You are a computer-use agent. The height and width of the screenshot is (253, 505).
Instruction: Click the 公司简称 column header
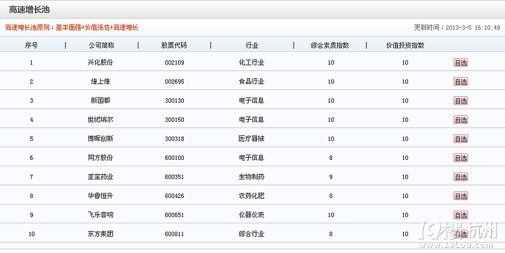click(x=102, y=45)
